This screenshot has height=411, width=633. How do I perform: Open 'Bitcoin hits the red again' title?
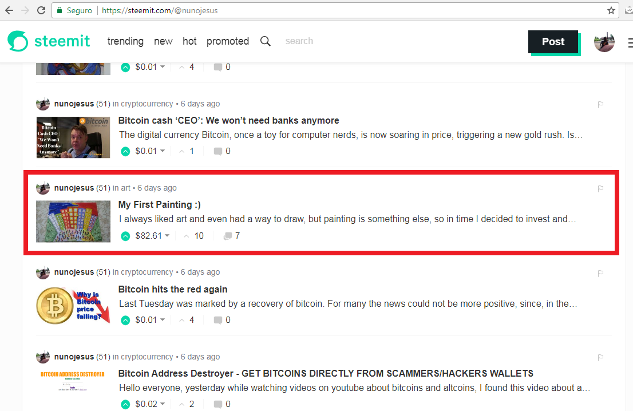coord(173,290)
